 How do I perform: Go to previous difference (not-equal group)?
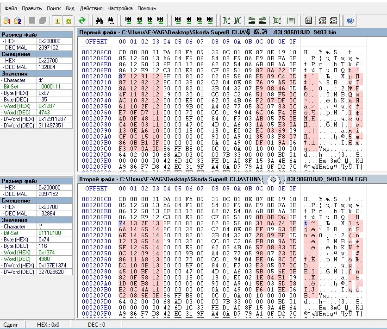pos(139,20)
